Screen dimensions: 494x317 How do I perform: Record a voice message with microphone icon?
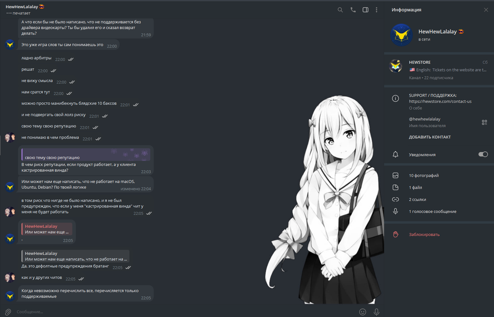tap(376, 312)
